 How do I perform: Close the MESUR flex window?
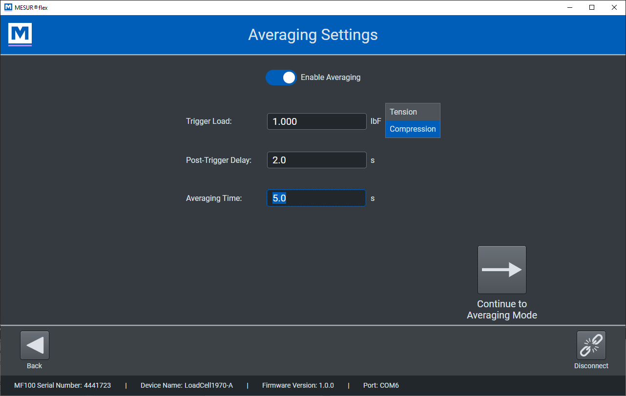coord(614,7)
